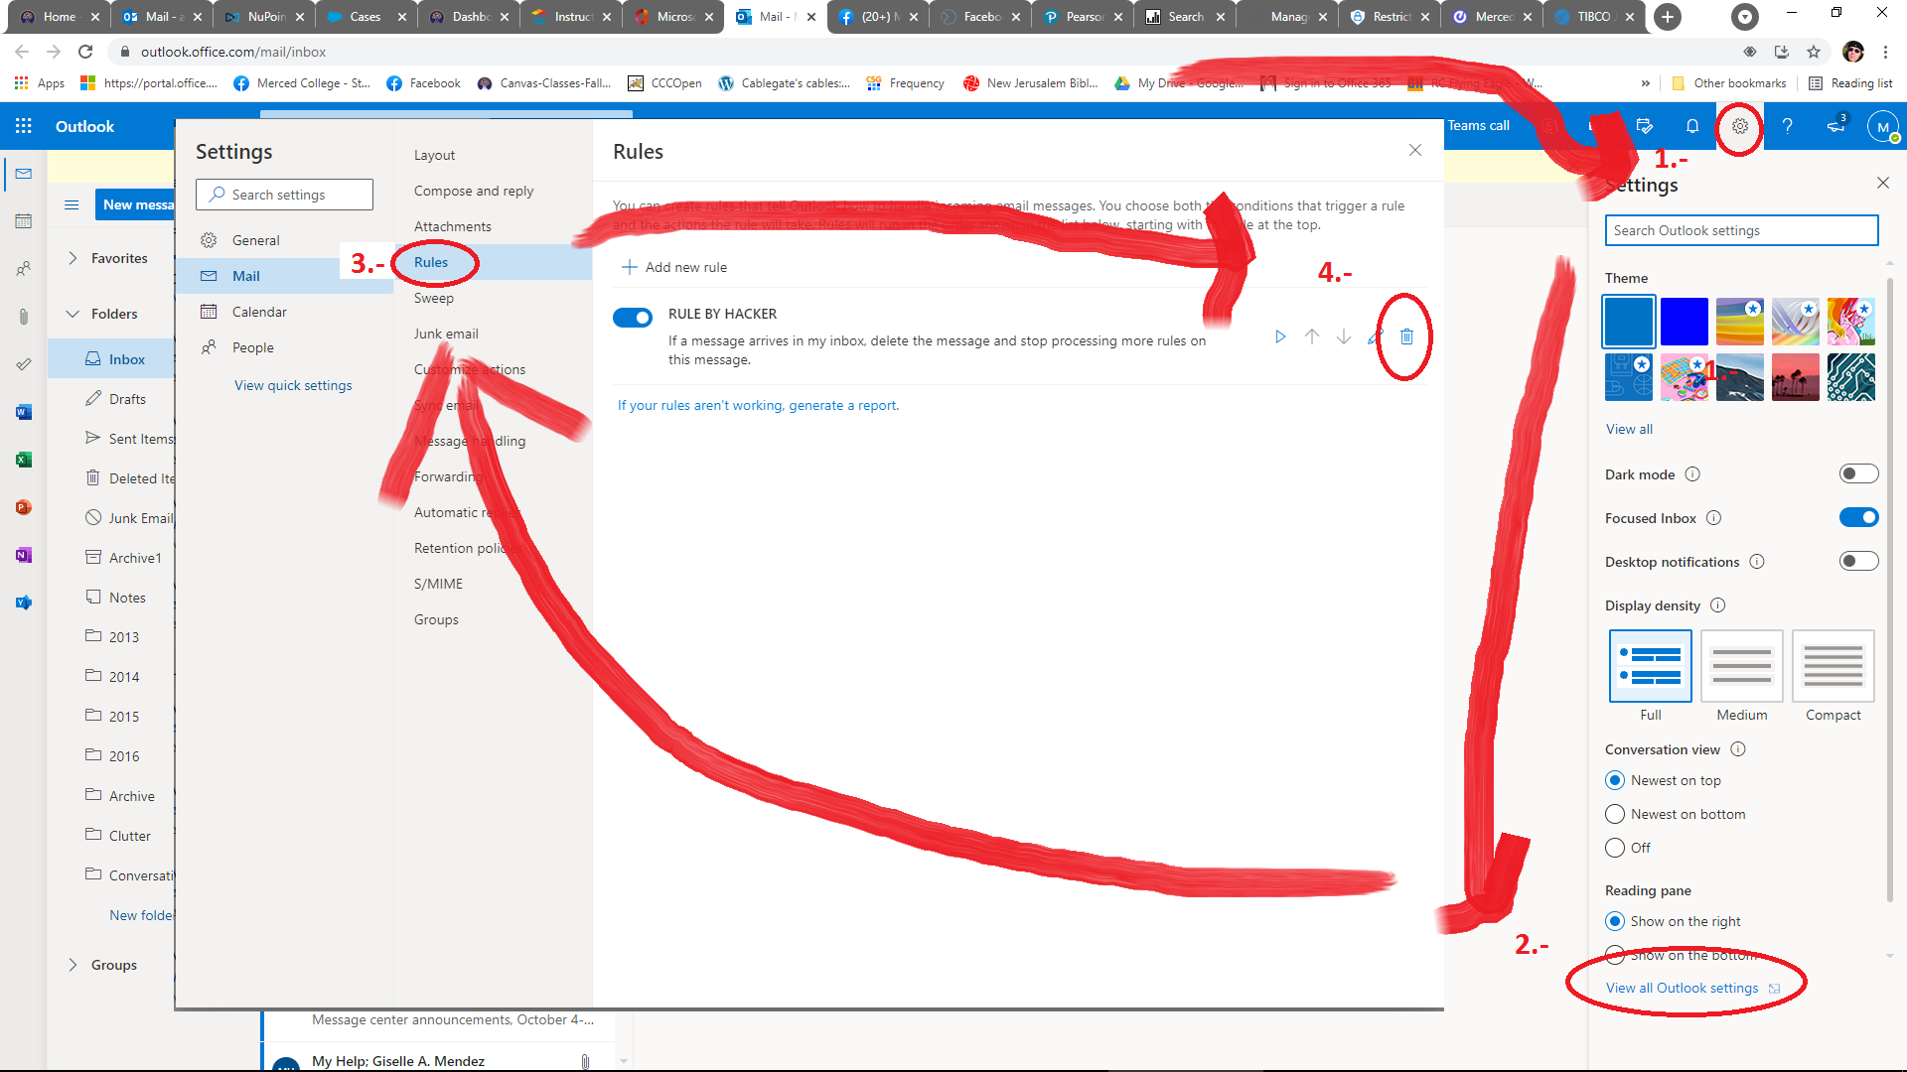Select Sweep under Mail settings
This screenshot has width=1907, height=1072.
(433, 297)
